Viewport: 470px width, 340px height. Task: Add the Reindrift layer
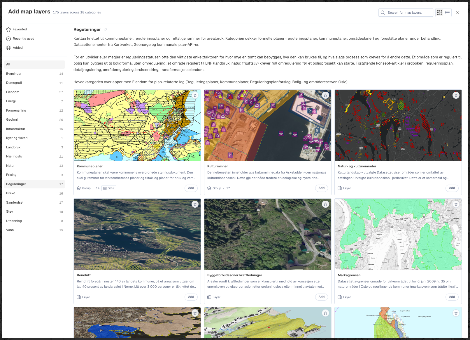[191, 297]
